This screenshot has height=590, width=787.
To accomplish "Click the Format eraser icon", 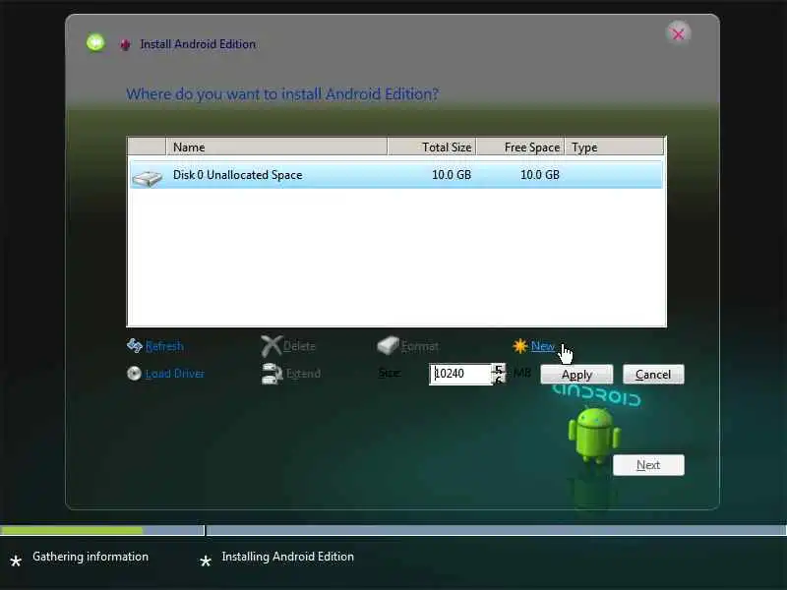I will [388, 345].
